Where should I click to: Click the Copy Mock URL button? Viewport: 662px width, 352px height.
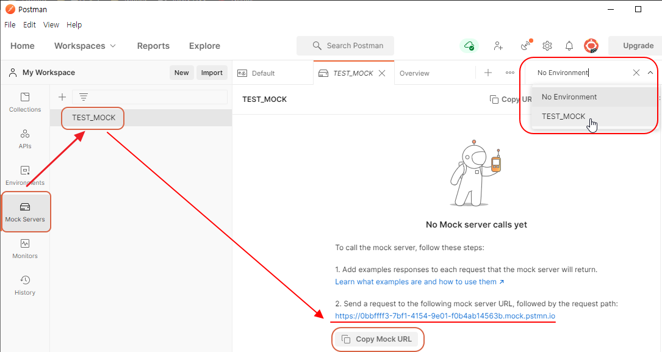(376, 339)
